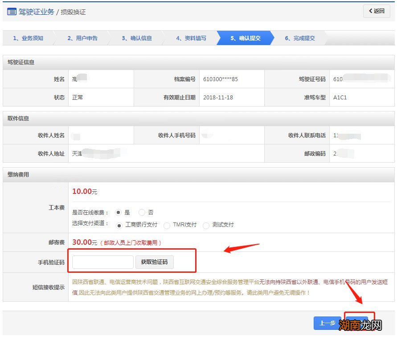Image resolution: width=397 pixels, height=337 pixels.
Task: Switch to the 用户申告 step
Action: click(x=84, y=38)
